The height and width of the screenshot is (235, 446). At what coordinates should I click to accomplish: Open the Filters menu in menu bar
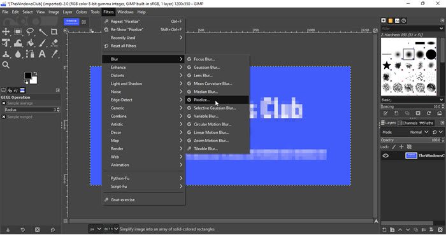pos(108,12)
